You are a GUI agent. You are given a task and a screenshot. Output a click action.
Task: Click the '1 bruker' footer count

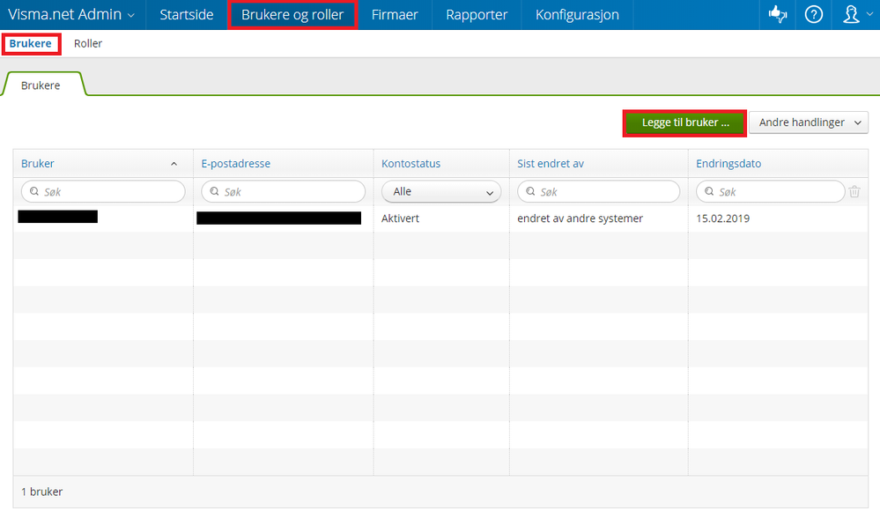pyautogui.click(x=42, y=492)
